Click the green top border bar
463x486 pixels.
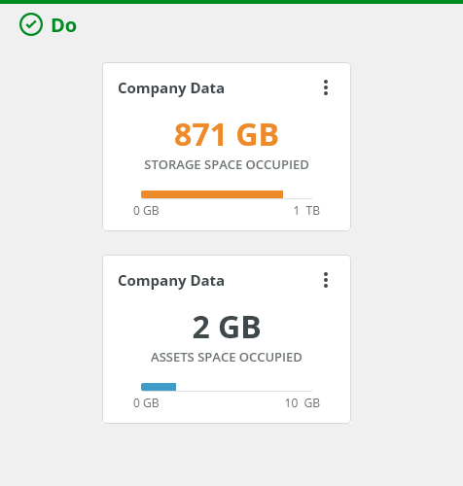pyautogui.click(x=231, y=2)
